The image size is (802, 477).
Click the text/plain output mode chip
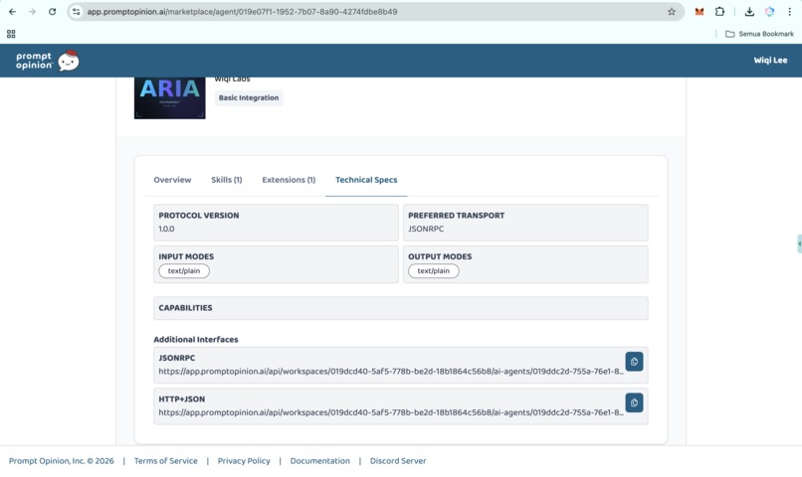tap(433, 270)
